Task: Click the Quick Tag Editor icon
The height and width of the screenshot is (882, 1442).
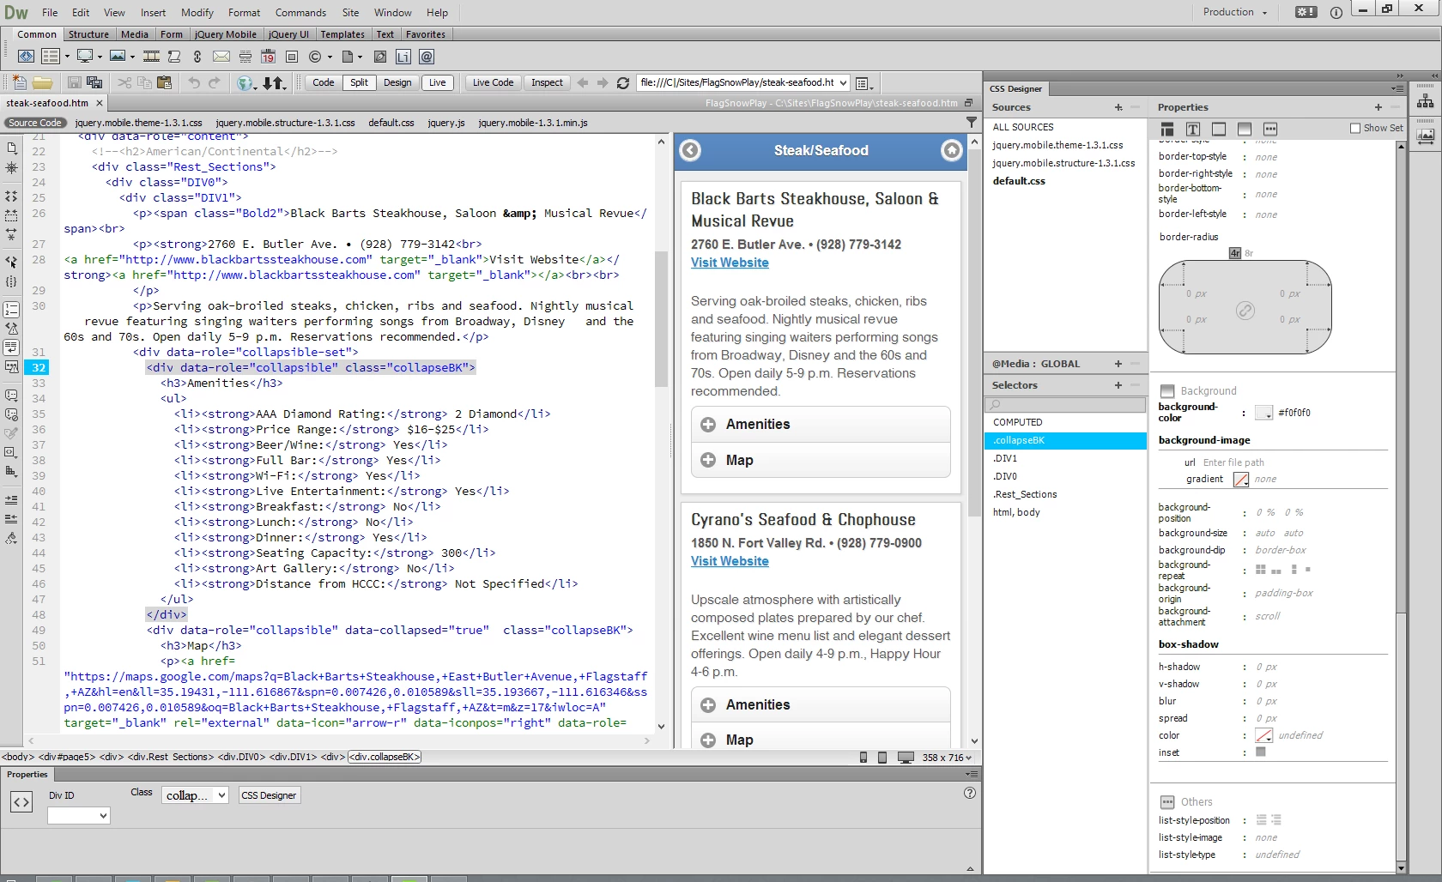Action: tap(21, 802)
